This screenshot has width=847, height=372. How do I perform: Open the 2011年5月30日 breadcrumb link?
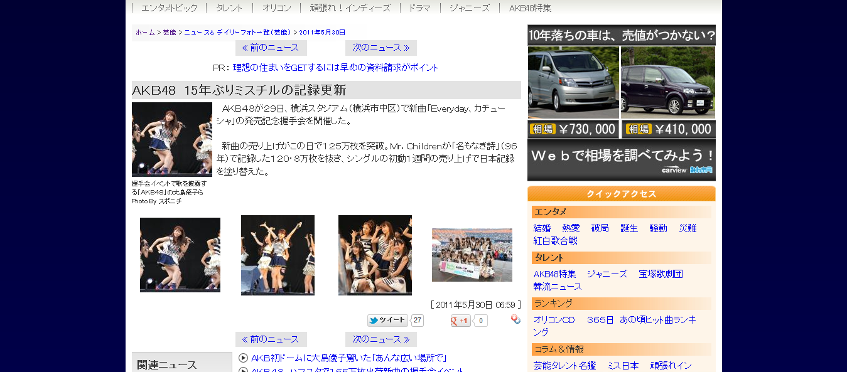coord(322,33)
